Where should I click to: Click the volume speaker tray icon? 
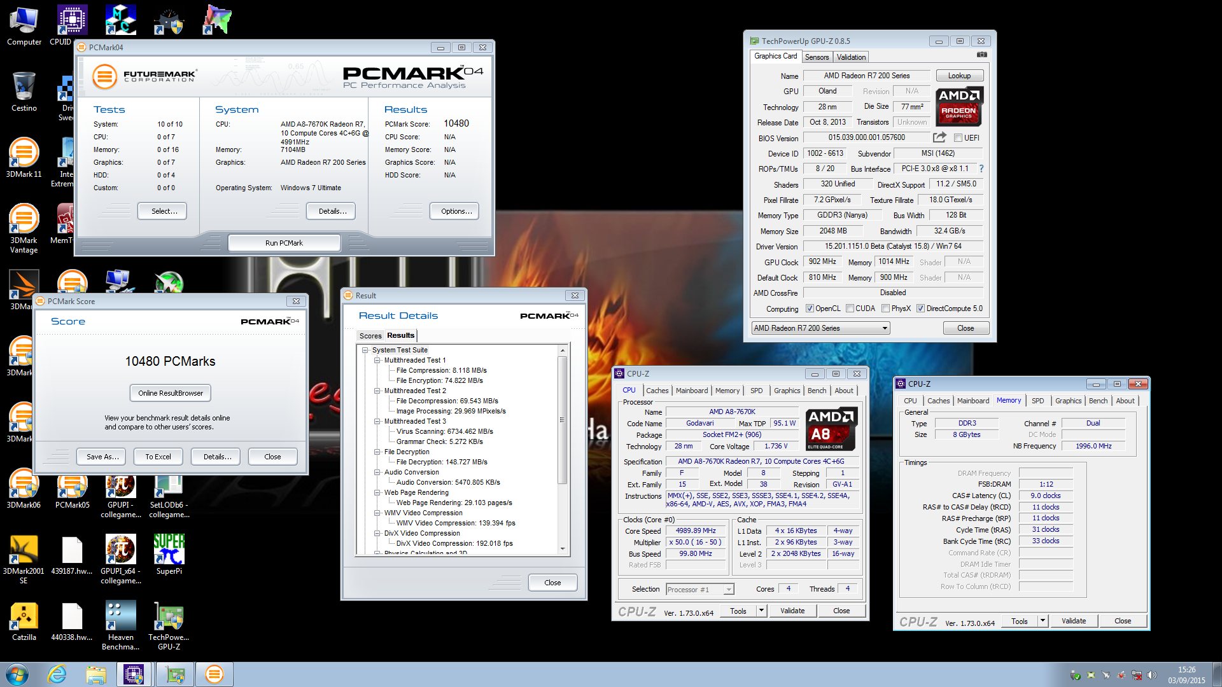click(x=1151, y=675)
